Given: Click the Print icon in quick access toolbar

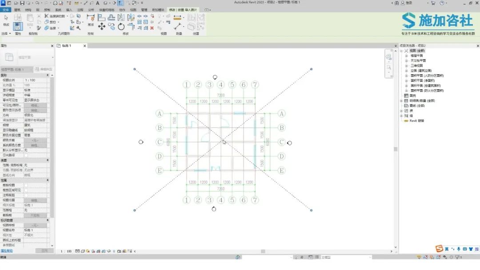Looking at the screenshot, I should 55,3.
